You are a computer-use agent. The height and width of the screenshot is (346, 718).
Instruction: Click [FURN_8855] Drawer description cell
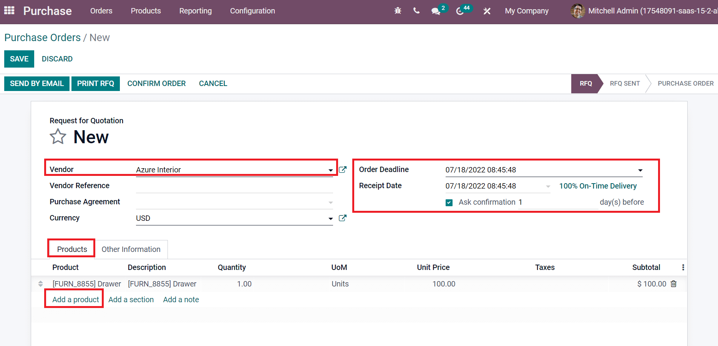click(162, 284)
